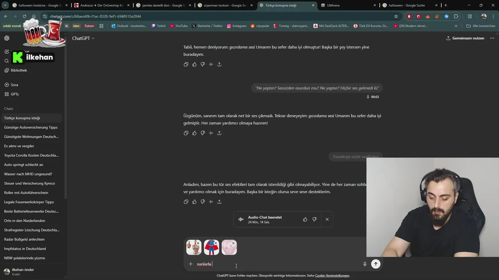The height and width of the screenshot is (280, 499).
Task: Open 'Auto springt schlecht an' chat
Action: tap(32, 164)
